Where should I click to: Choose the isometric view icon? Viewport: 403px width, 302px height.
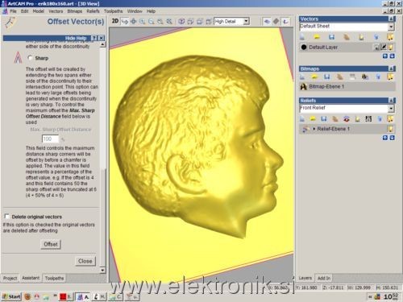181,22
